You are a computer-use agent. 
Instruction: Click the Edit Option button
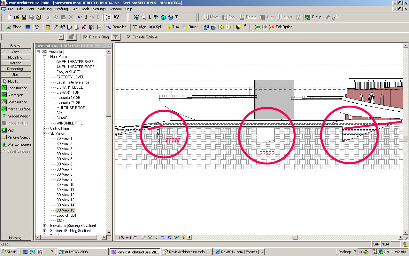click(284, 27)
